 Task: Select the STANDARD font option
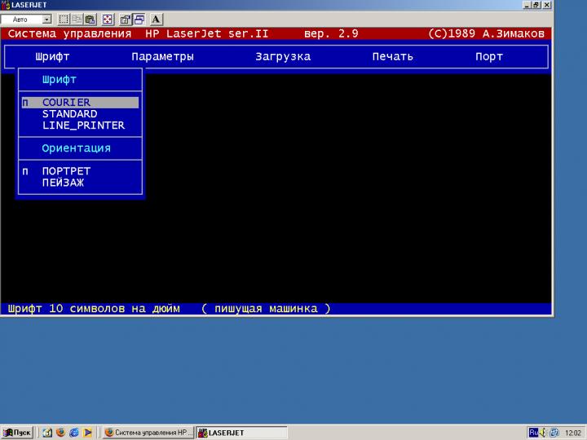(69, 114)
